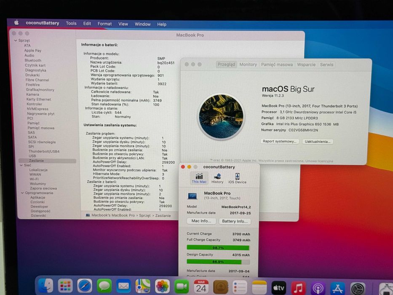
Task: Open Messages from the Dock
Action: (104, 286)
